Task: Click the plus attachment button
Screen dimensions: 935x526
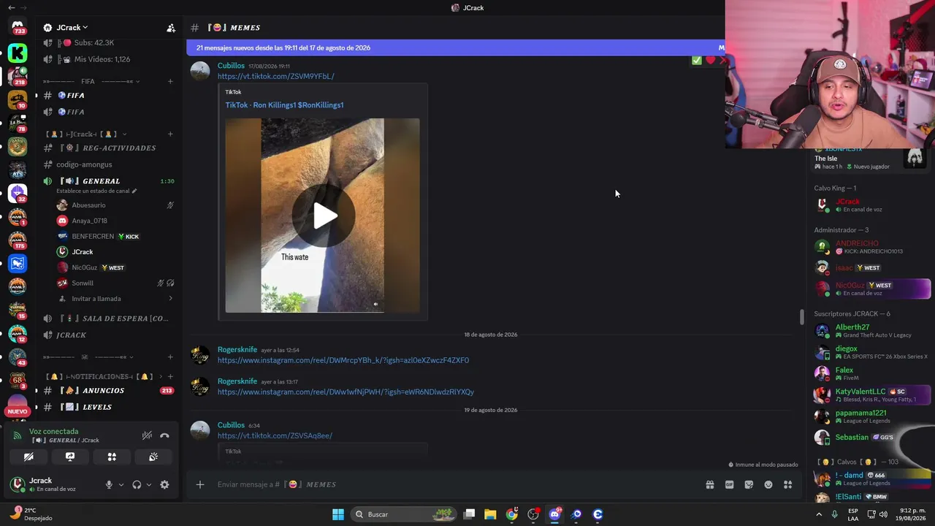Action: [199, 484]
